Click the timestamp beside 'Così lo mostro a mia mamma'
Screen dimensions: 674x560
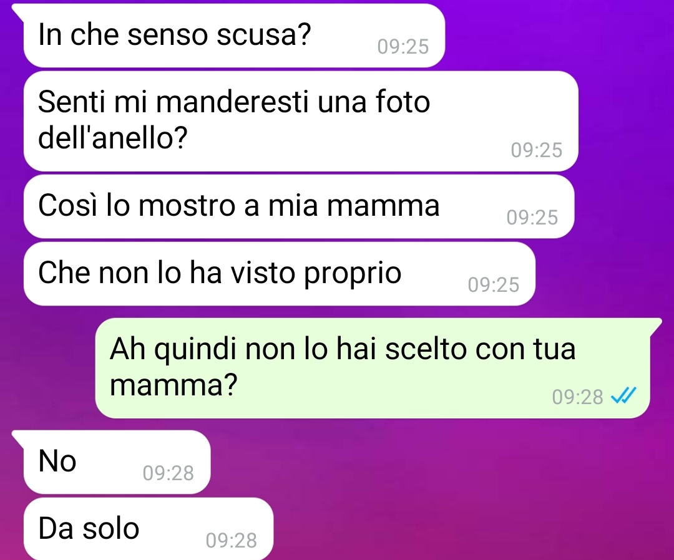pos(532,217)
